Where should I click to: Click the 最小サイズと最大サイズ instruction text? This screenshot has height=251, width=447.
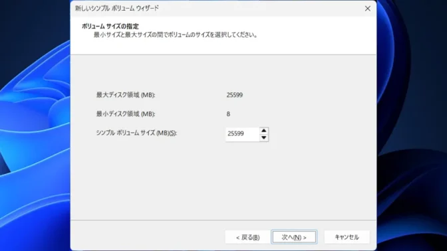tap(176, 35)
